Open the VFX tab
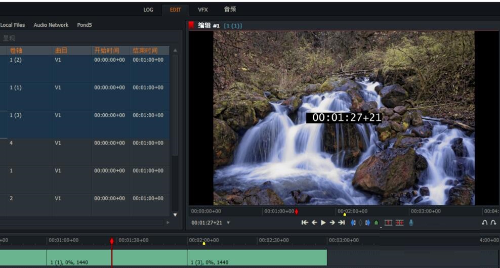The width and height of the screenshot is (500, 268). [x=203, y=10]
